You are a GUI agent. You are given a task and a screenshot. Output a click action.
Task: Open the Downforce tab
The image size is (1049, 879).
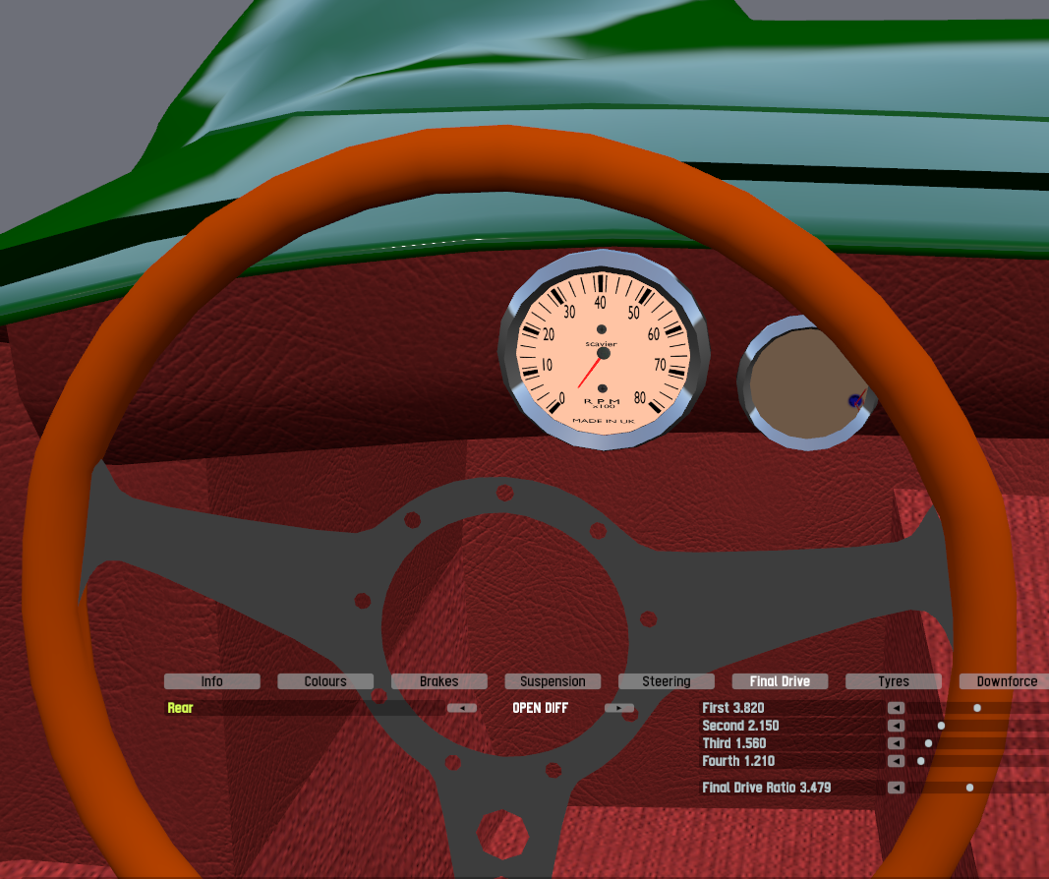pyautogui.click(x=1004, y=681)
